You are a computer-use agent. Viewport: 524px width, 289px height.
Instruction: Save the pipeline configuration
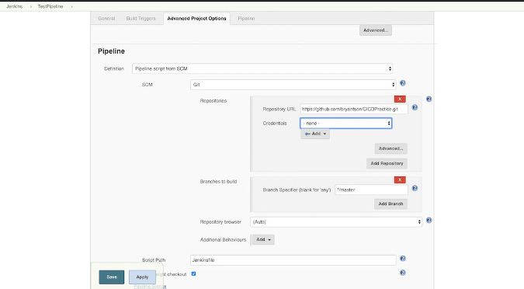pyautogui.click(x=112, y=277)
